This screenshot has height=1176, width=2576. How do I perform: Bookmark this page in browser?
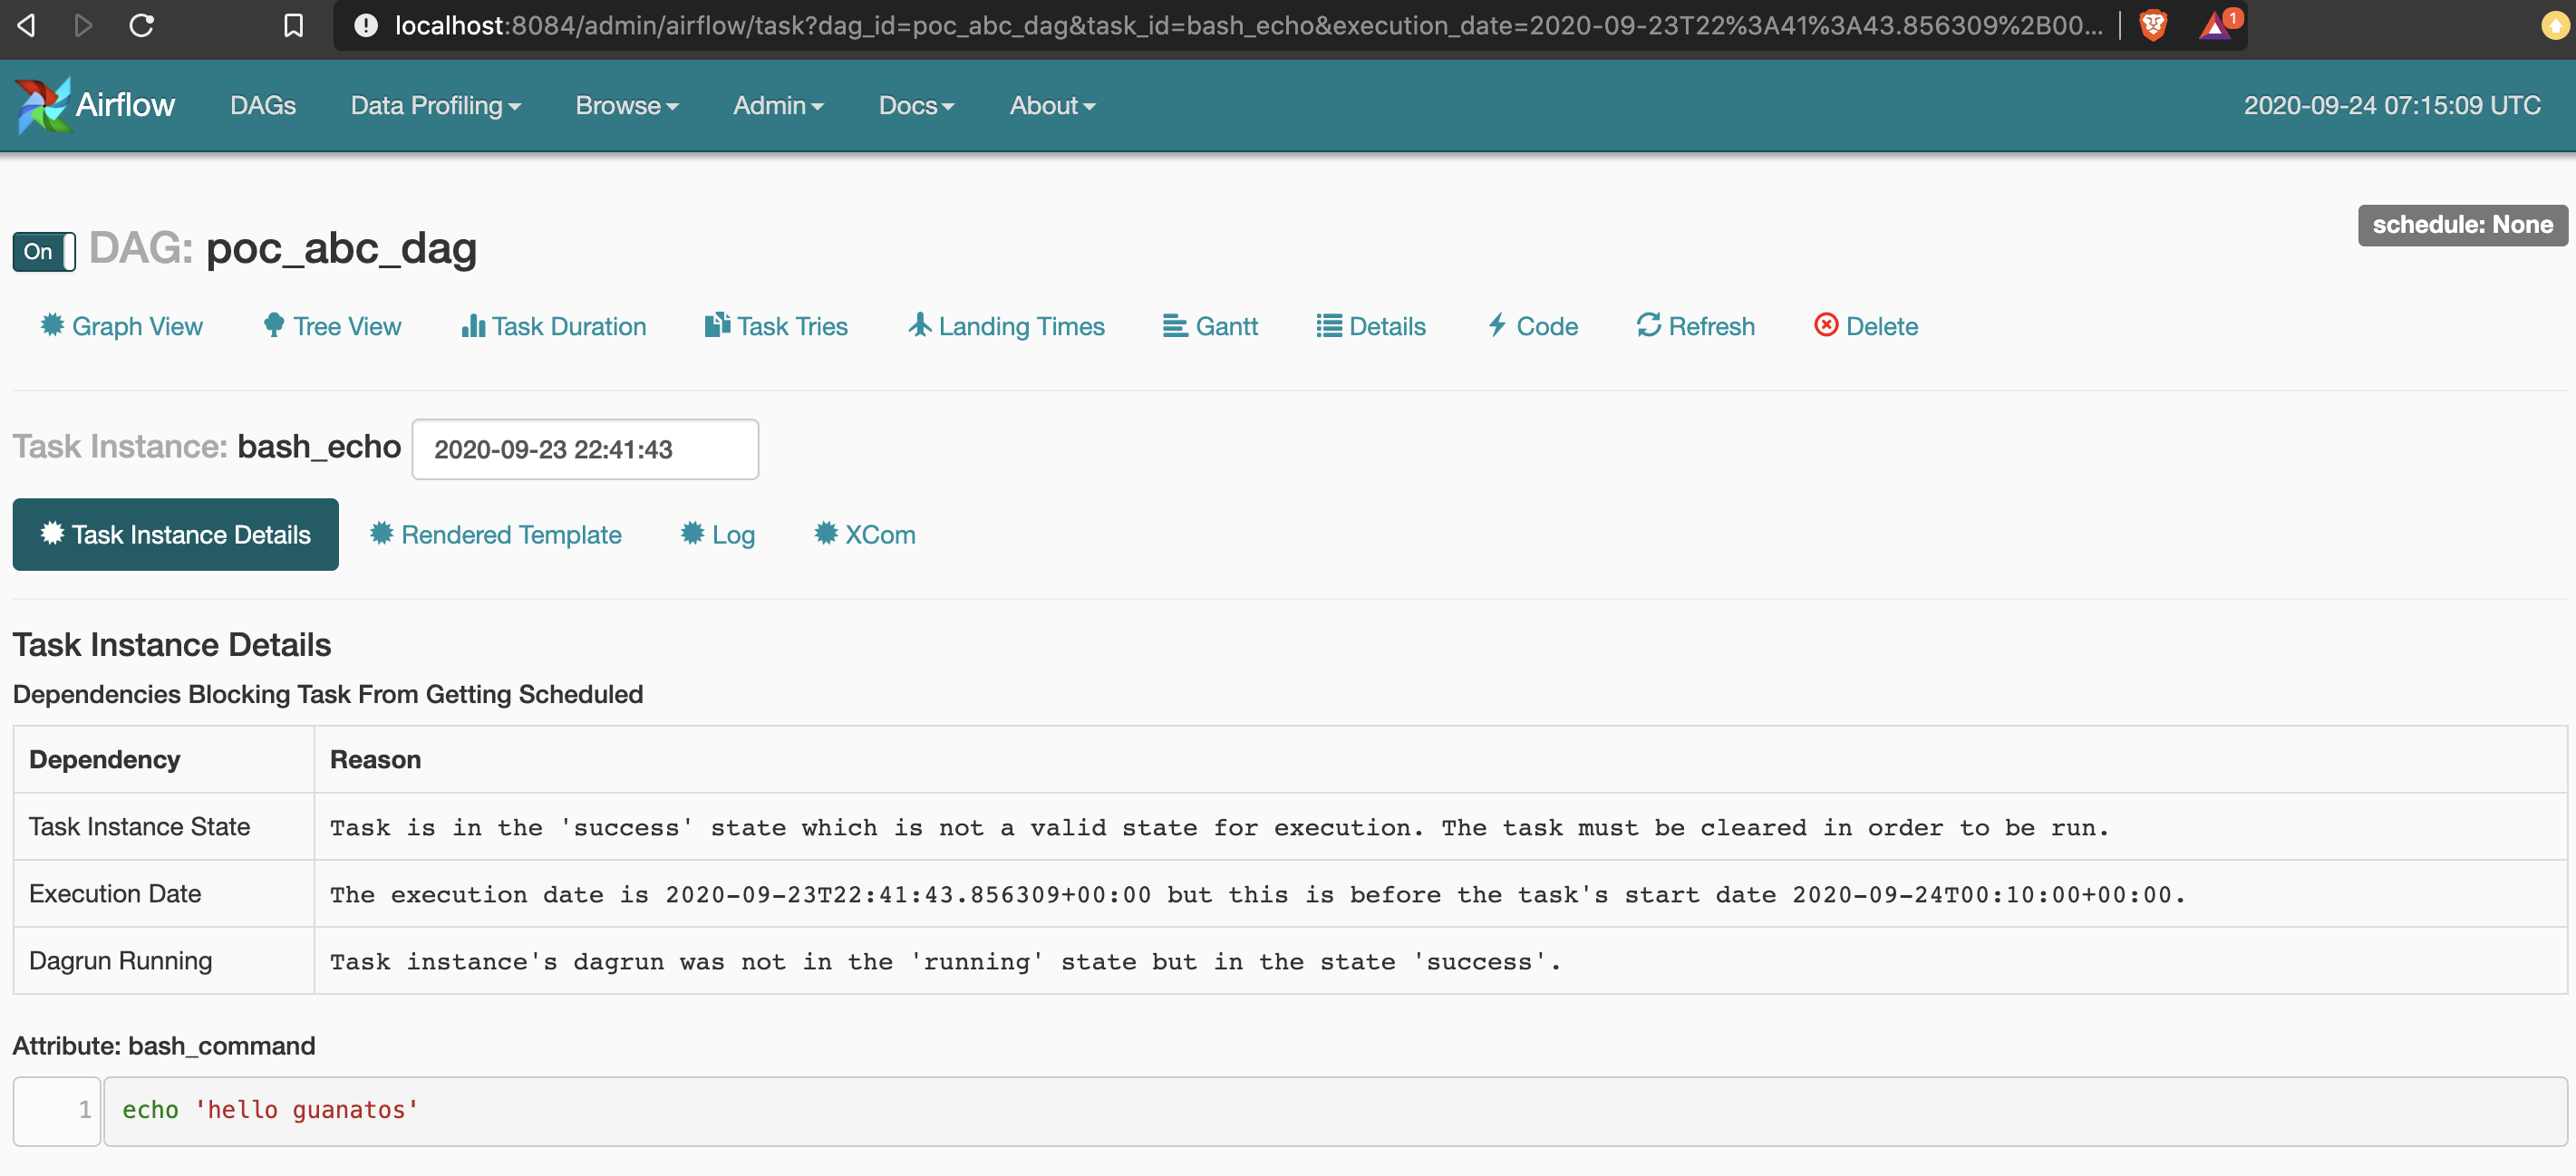click(x=293, y=25)
